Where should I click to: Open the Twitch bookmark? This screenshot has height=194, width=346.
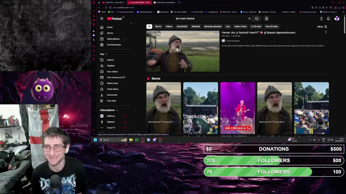[102, 12]
